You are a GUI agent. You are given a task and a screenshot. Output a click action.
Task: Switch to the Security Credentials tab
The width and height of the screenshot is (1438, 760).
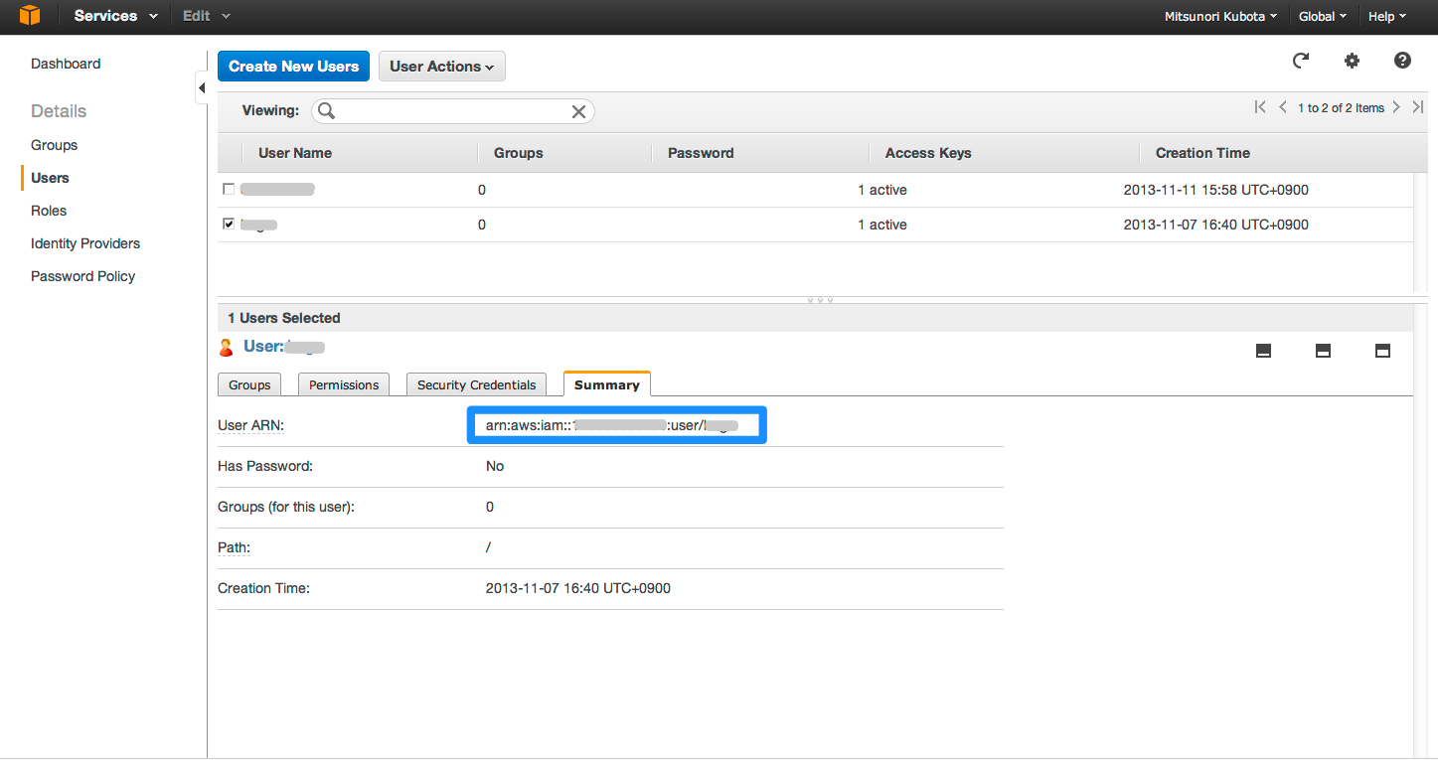(476, 385)
